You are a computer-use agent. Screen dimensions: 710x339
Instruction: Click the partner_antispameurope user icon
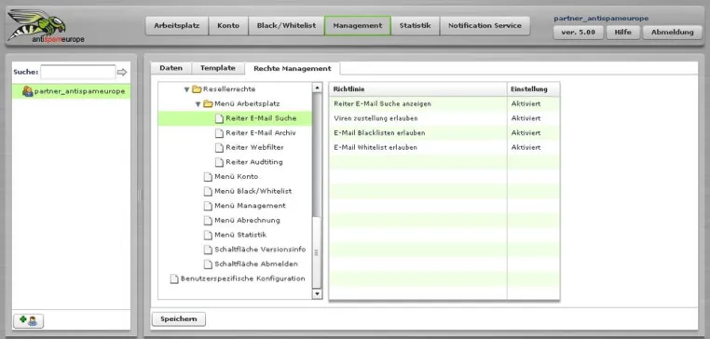pos(28,91)
